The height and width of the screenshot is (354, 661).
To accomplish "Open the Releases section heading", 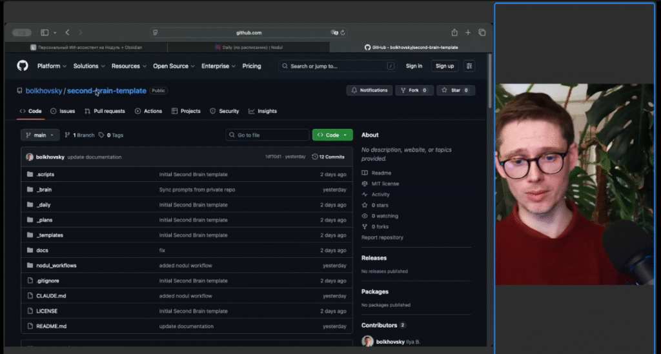I will tap(374, 258).
